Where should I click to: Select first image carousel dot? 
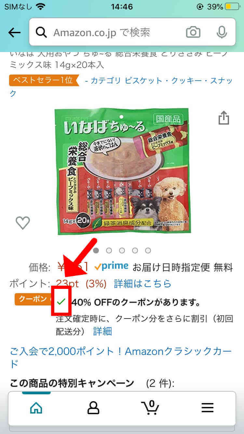point(96,251)
